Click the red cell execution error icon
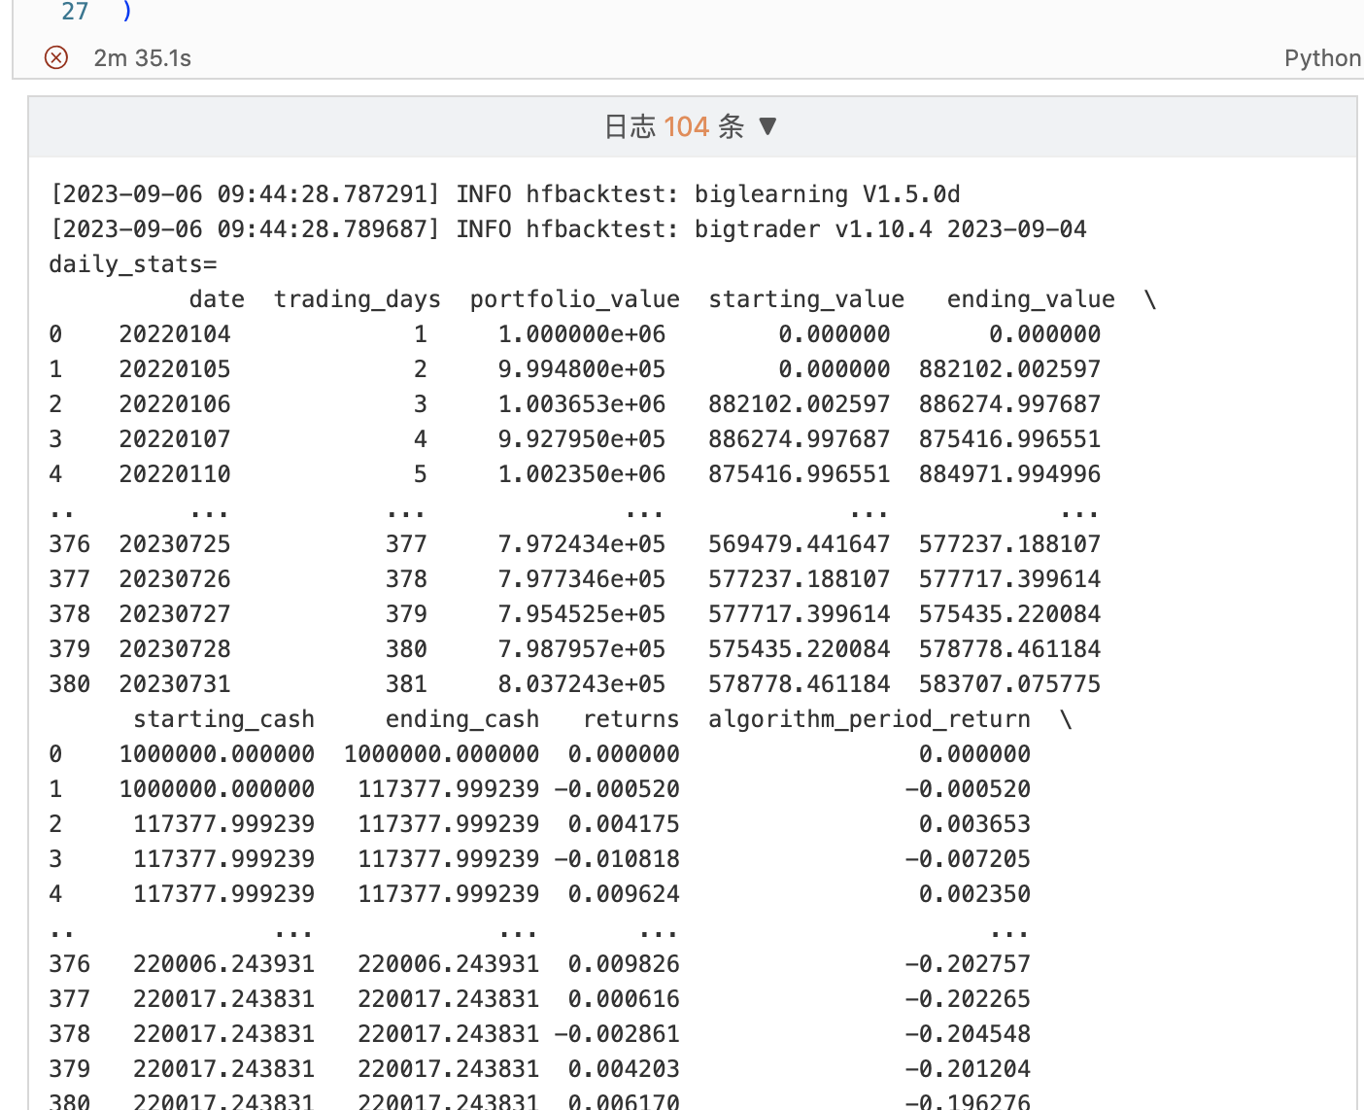 coord(56,58)
